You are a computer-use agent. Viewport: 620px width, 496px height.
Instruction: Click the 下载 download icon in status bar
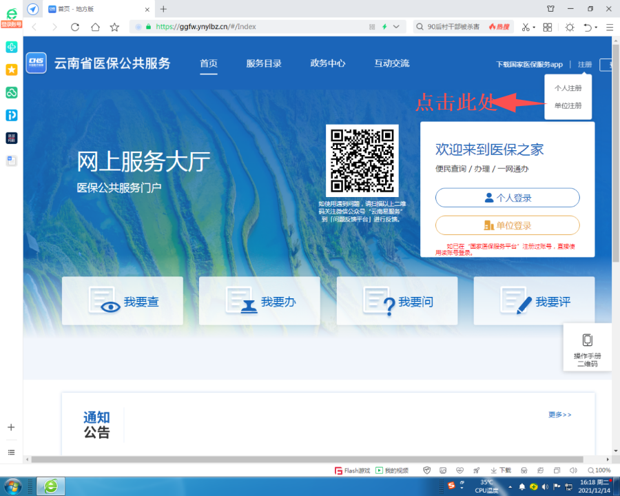click(x=501, y=471)
